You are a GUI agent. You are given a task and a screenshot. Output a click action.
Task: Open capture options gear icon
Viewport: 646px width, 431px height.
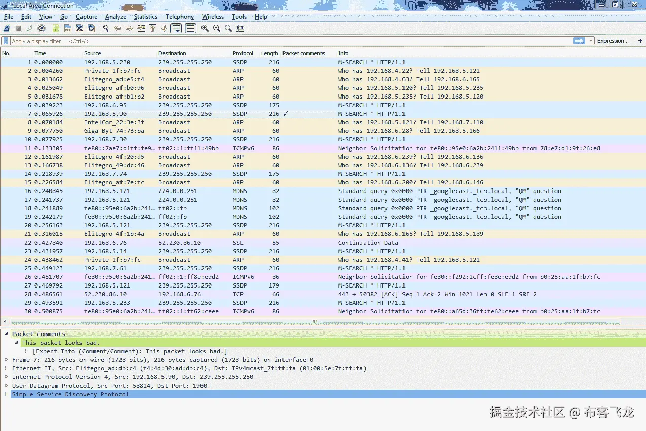click(x=42, y=29)
